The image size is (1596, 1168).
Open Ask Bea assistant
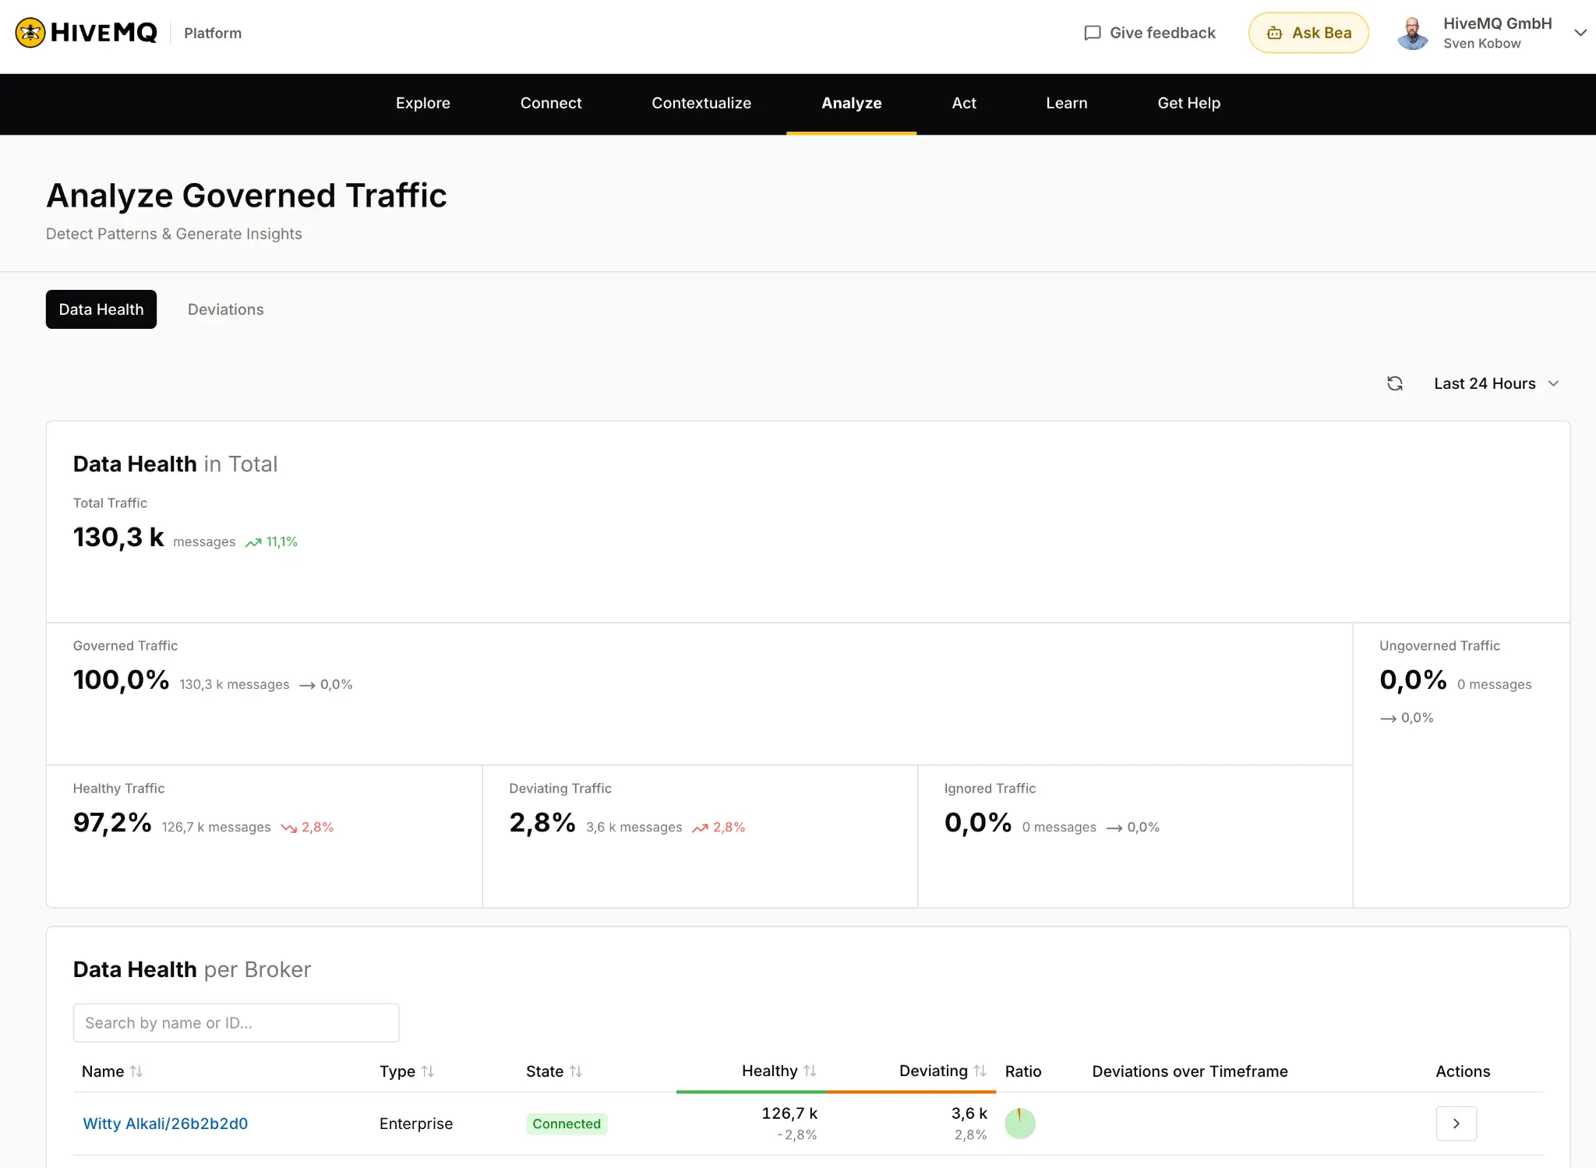(x=1308, y=33)
